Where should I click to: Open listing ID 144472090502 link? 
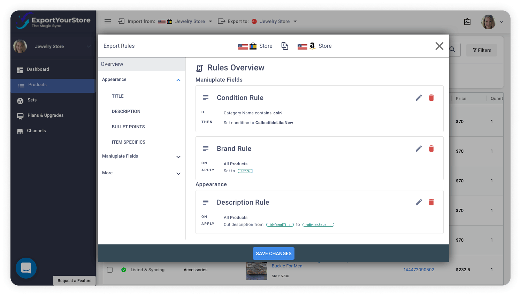419,270
